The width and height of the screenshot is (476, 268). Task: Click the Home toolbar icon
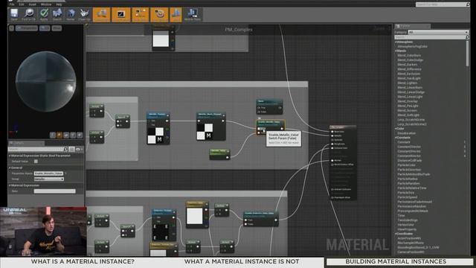(71, 15)
